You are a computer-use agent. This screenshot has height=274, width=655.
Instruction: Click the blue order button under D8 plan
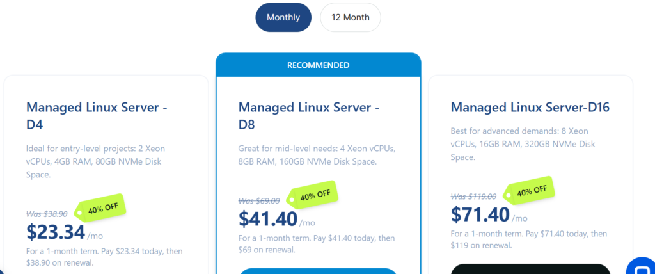pyautogui.click(x=319, y=271)
